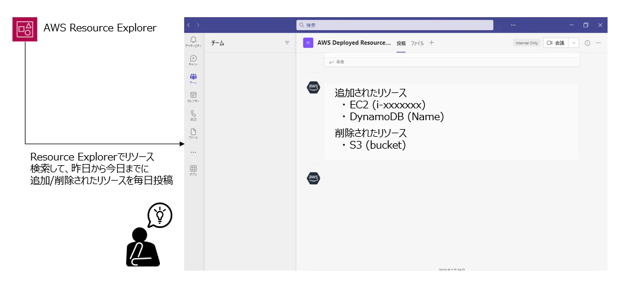Open the Calls section in Teams
Image resolution: width=620 pixels, height=286 pixels.
(194, 115)
